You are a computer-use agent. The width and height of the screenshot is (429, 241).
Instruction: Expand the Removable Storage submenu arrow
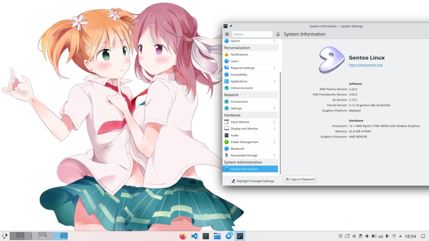[274, 155]
